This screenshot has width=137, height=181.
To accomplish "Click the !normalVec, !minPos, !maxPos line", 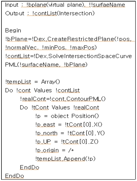I will click(x=51, y=48).
